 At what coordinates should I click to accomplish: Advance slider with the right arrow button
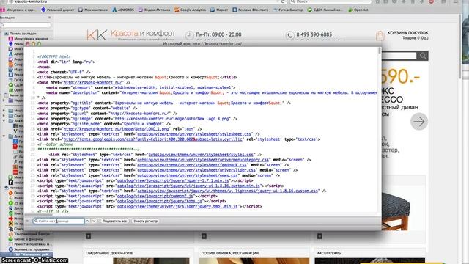point(418,122)
